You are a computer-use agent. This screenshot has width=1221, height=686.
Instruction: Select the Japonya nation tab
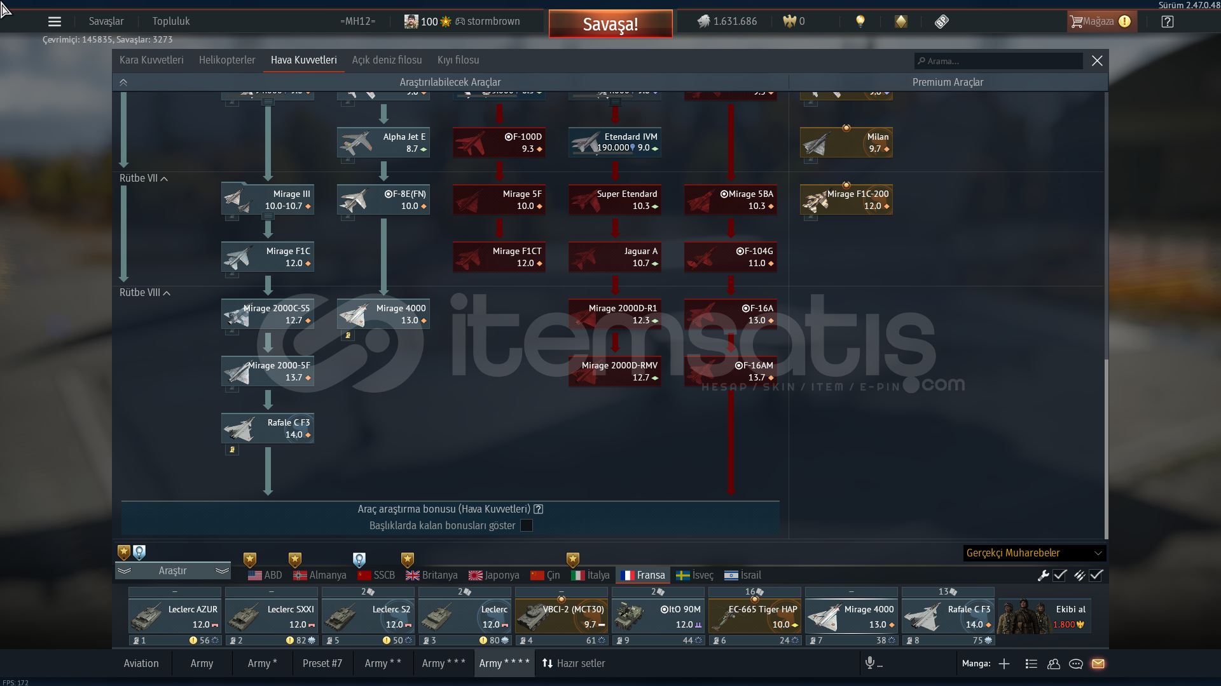(x=494, y=575)
